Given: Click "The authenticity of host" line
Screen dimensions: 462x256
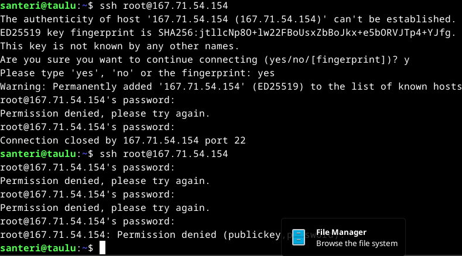Looking at the screenshot, I should click(x=228, y=19).
